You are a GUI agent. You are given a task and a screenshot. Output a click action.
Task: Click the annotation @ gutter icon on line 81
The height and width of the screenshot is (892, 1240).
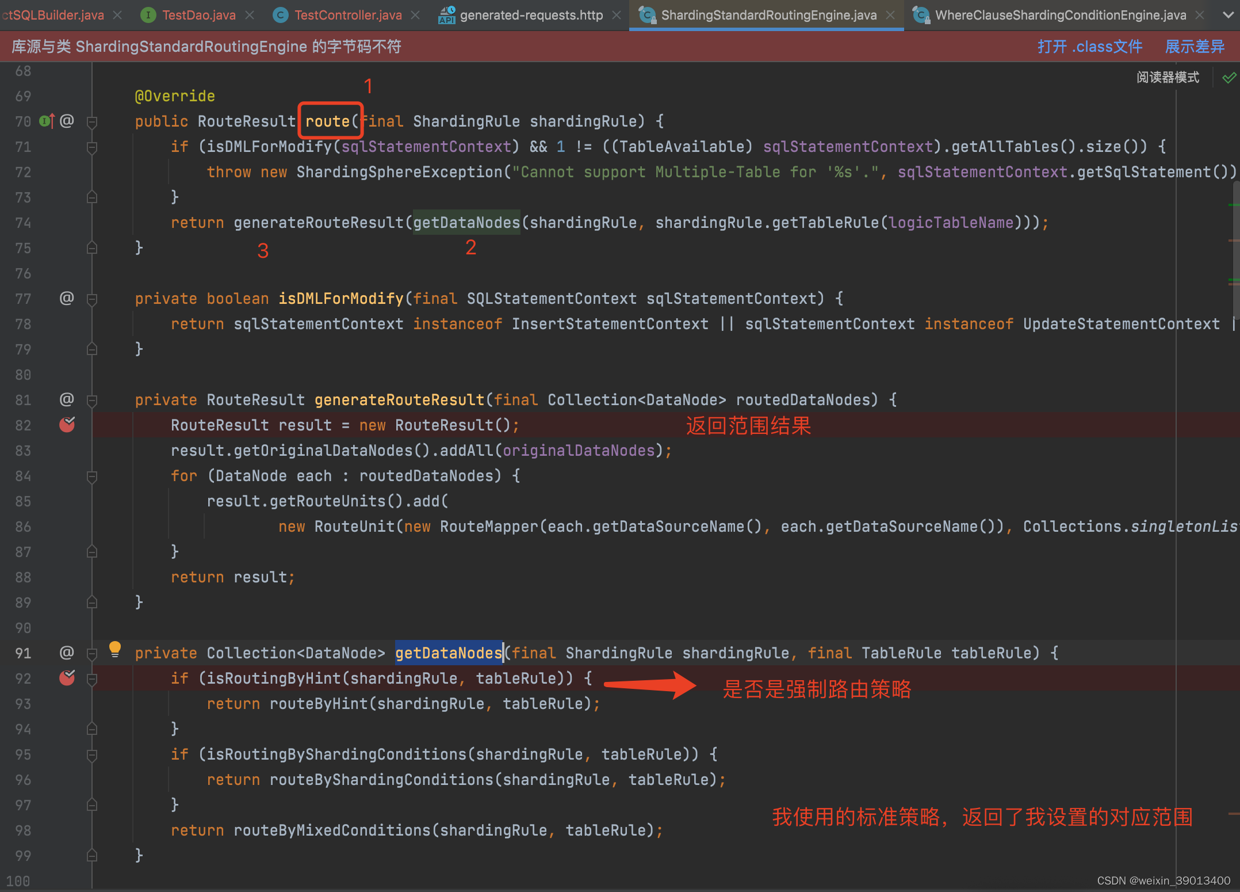pyautogui.click(x=67, y=399)
